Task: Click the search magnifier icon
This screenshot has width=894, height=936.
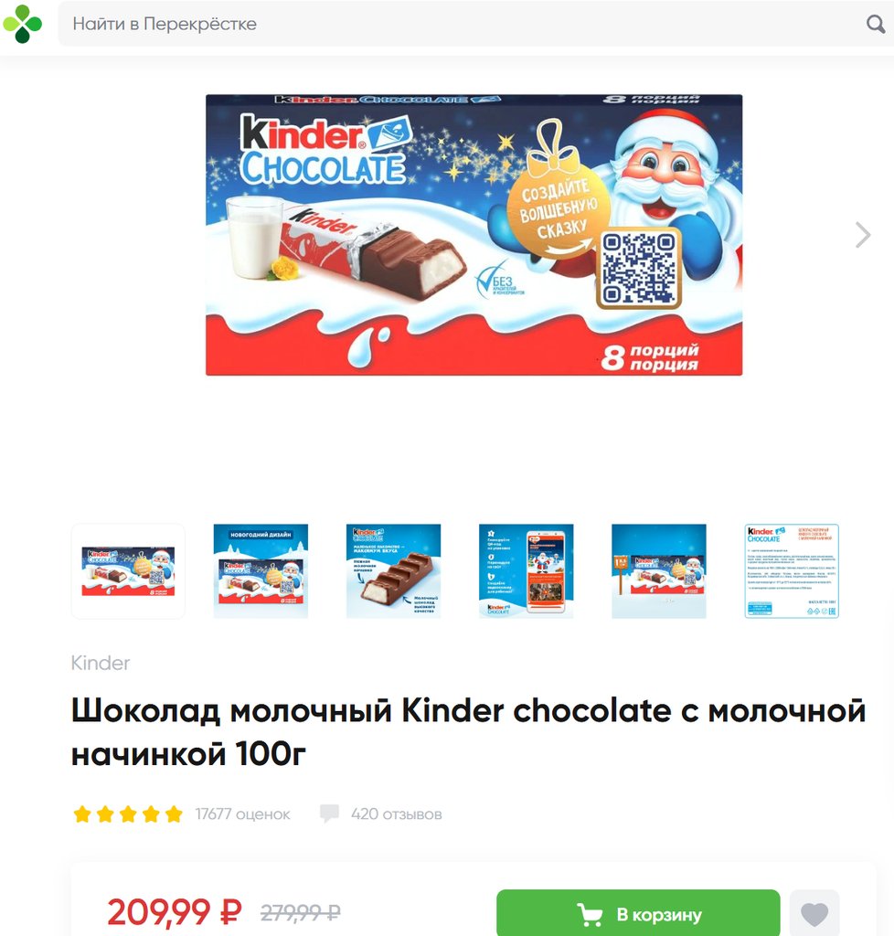Action: coord(875,24)
